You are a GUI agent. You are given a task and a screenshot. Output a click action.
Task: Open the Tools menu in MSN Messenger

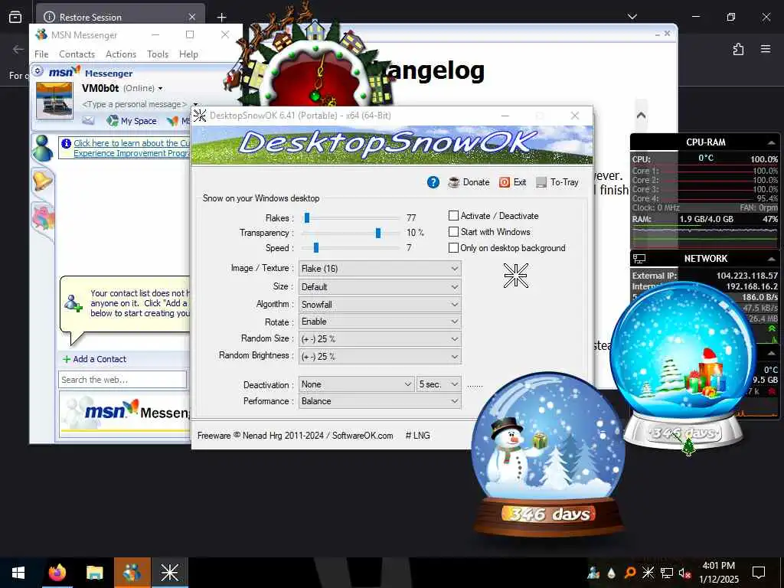pyautogui.click(x=158, y=54)
